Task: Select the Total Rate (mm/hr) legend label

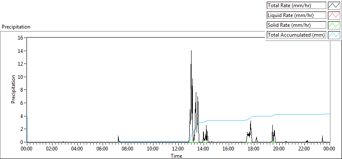Action: [x=296, y=6]
